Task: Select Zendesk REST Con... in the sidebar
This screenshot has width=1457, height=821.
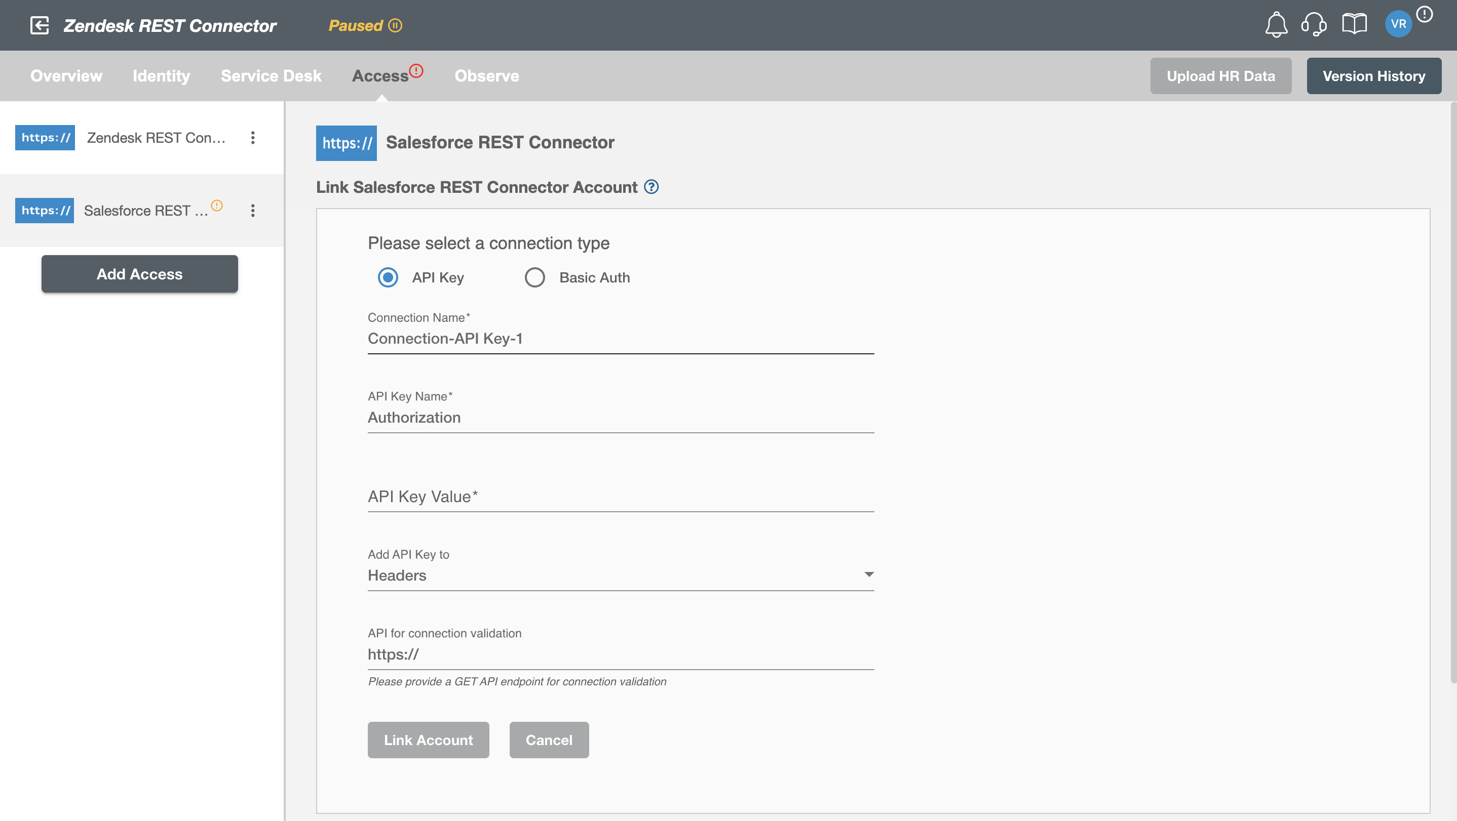Action: (x=156, y=137)
